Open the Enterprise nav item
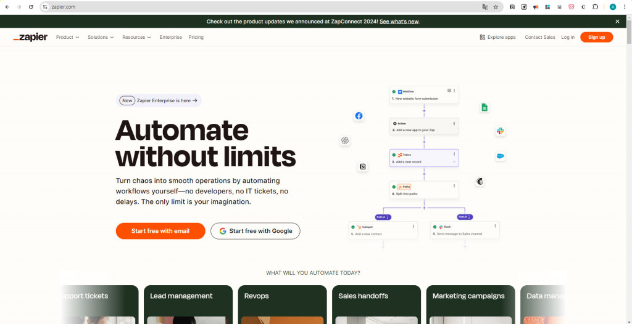This screenshot has width=632, height=324. pyautogui.click(x=171, y=37)
